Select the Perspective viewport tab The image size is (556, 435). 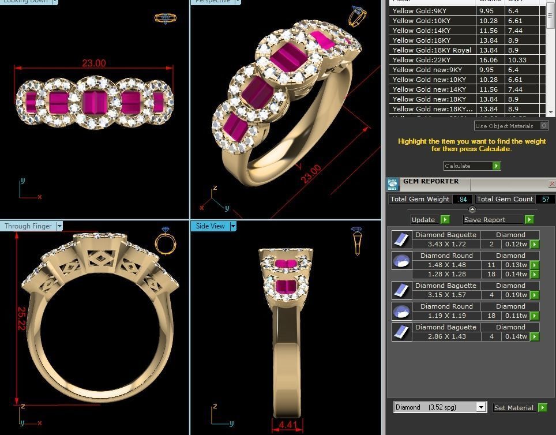pos(213,1)
